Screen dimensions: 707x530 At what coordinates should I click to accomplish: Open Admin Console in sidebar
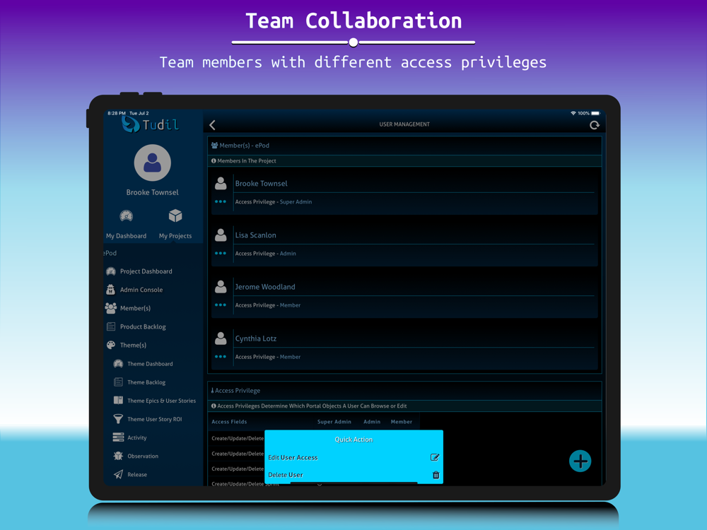pos(141,290)
